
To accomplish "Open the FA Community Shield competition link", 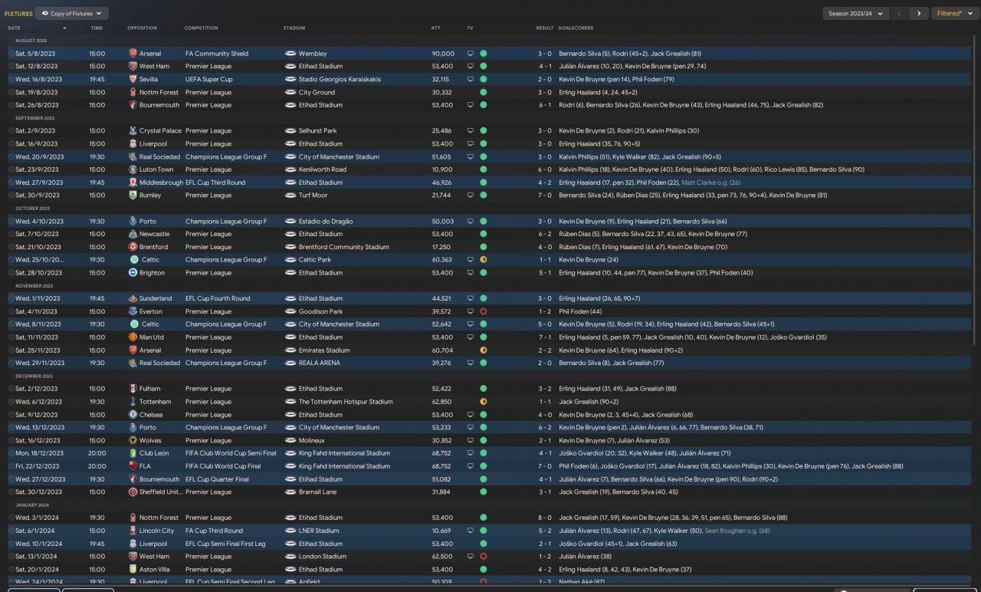I will [x=217, y=54].
